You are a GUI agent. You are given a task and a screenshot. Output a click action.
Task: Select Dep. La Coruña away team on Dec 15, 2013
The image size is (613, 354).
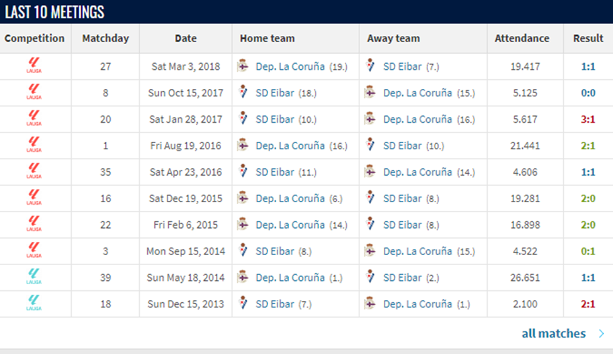click(x=417, y=304)
